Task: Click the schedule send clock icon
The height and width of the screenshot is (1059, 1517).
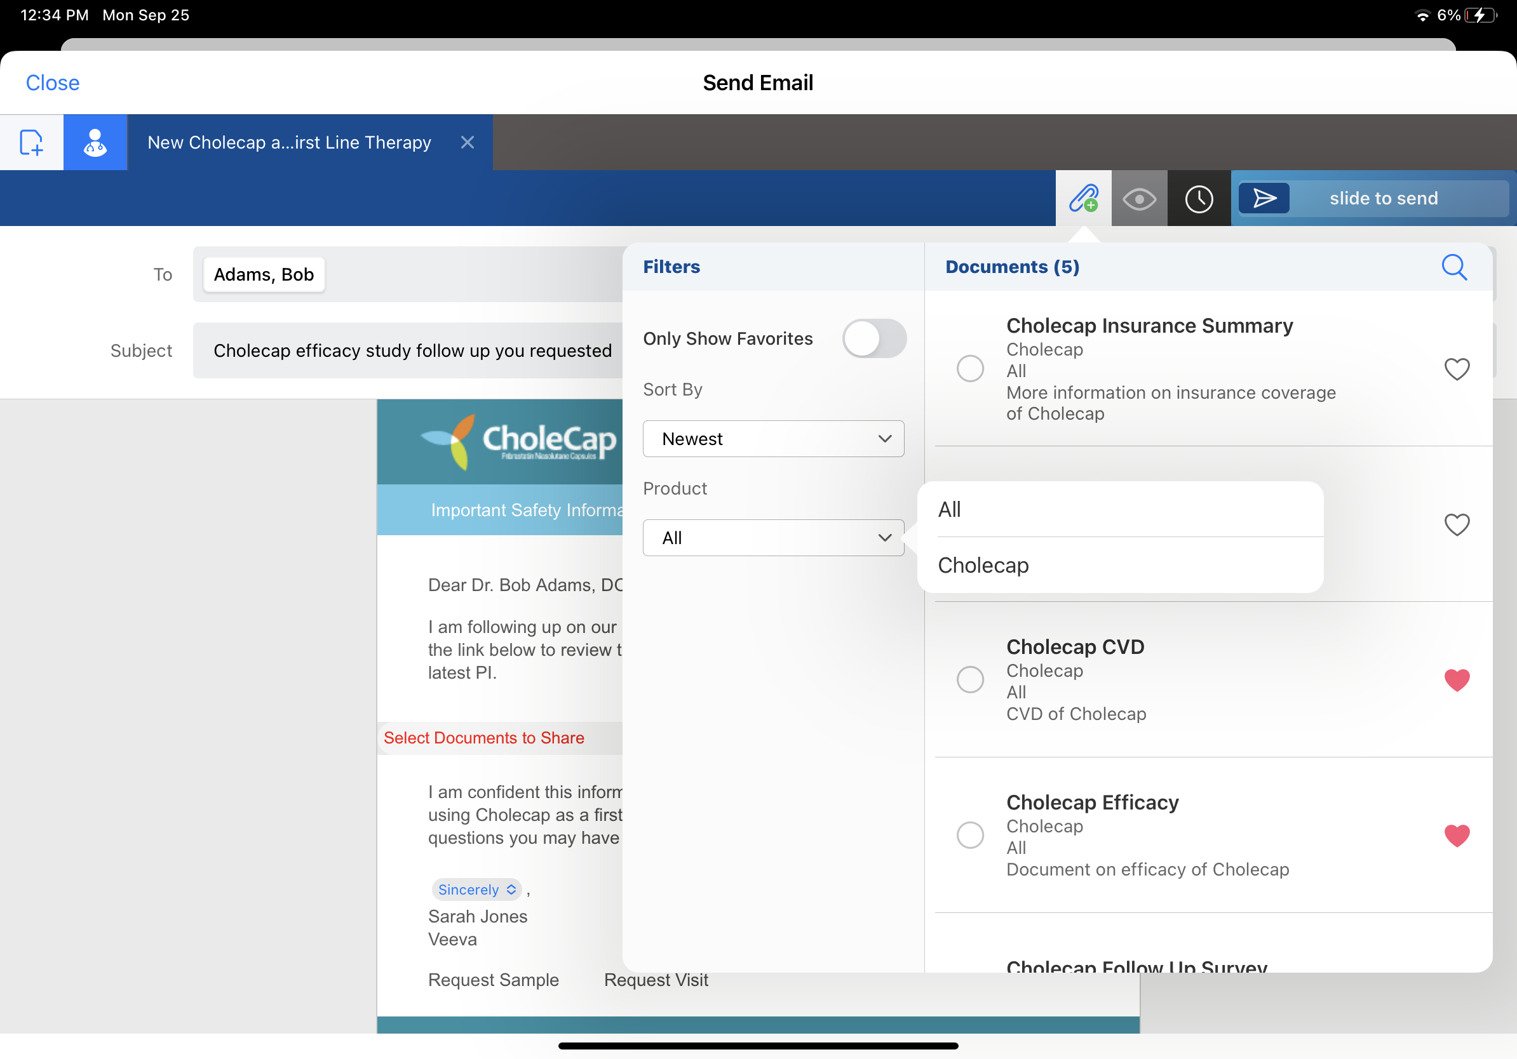Action: point(1198,198)
